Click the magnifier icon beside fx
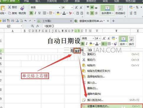 32,26
